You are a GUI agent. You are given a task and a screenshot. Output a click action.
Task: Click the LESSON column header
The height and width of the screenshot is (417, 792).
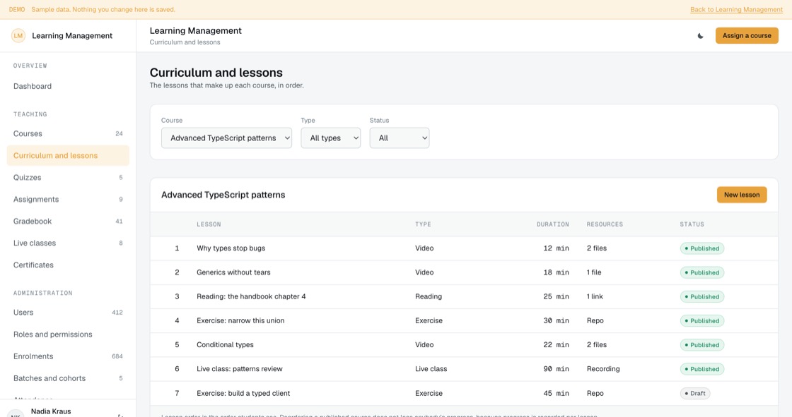click(209, 224)
